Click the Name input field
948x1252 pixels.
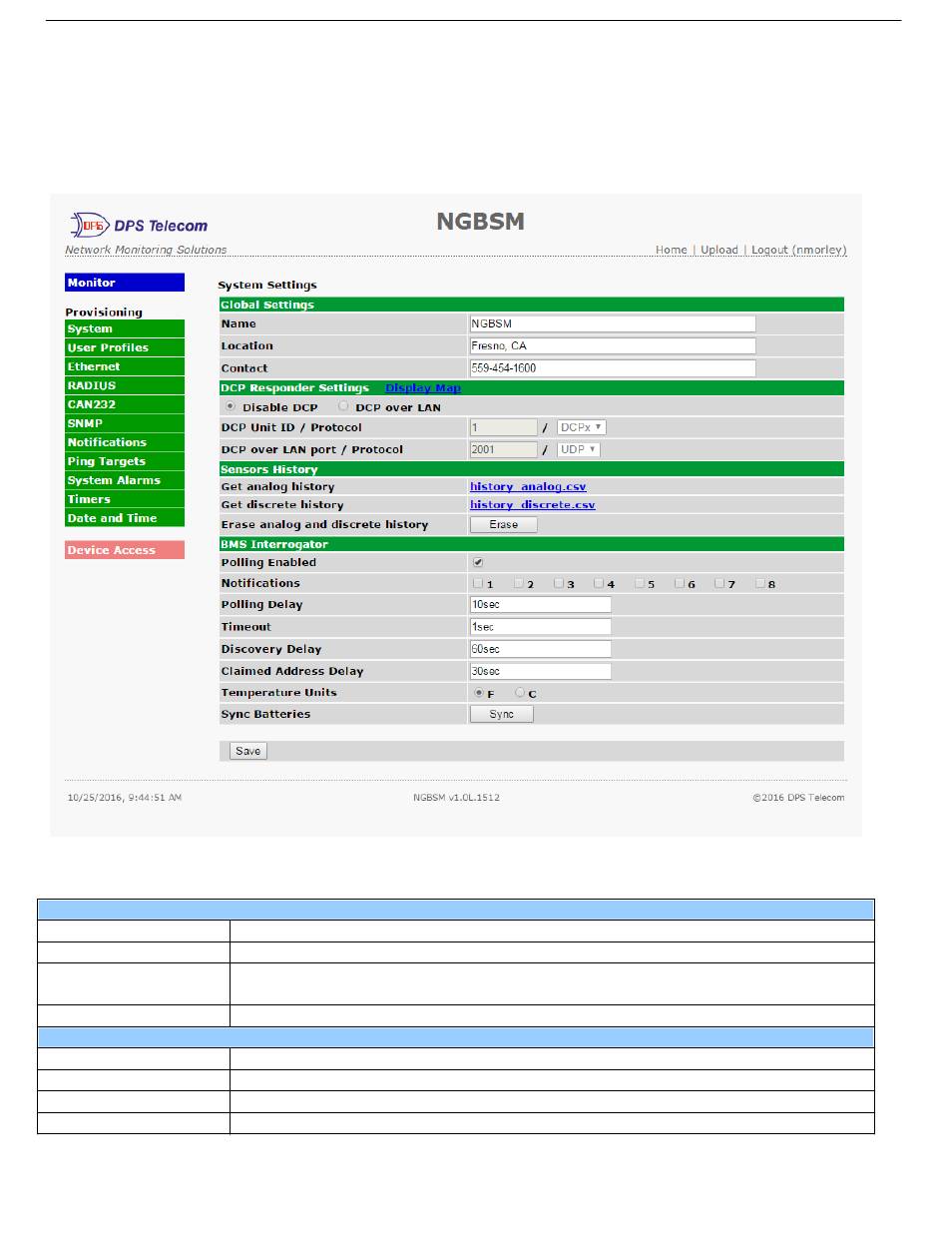point(613,323)
